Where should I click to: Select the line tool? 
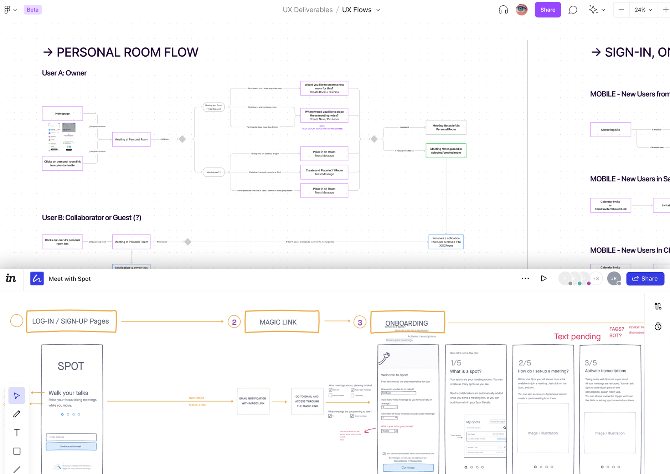(x=17, y=469)
